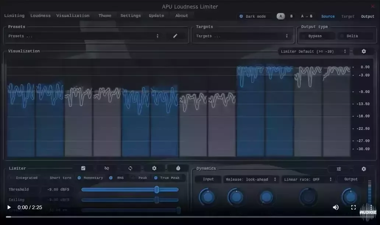Open the Presets dropdown

click(x=84, y=36)
